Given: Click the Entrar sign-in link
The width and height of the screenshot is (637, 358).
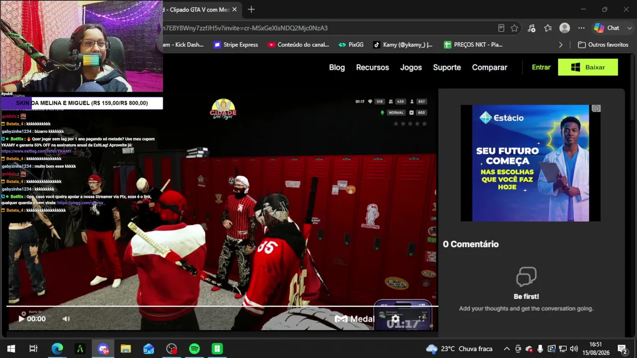Looking at the screenshot, I should (x=541, y=67).
